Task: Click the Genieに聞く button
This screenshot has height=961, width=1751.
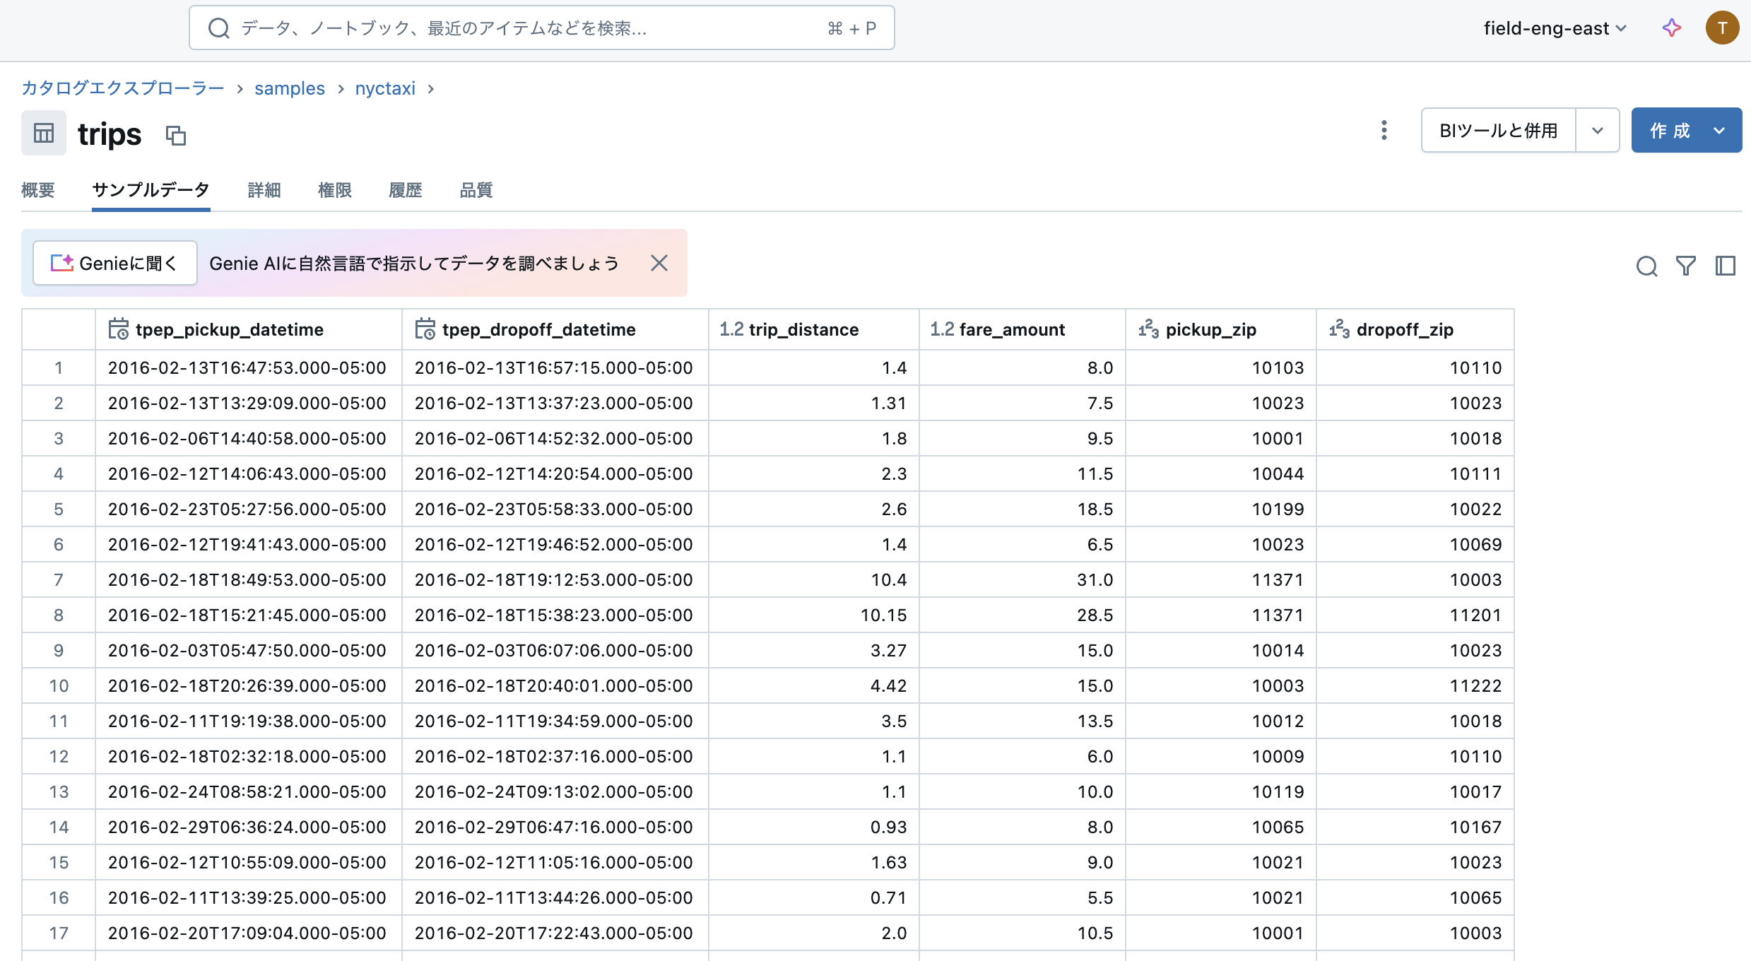Action: point(114,262)
